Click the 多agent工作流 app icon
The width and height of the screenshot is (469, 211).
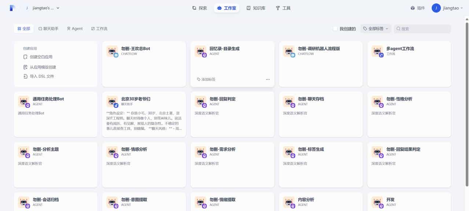pos(377,51)
